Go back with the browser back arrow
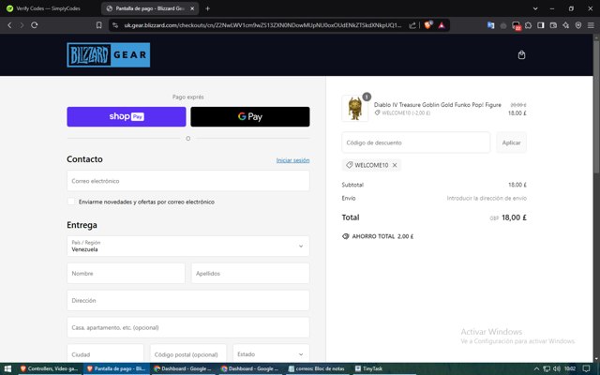This screenshot has height=375, width=600. [x=10, y=25]
